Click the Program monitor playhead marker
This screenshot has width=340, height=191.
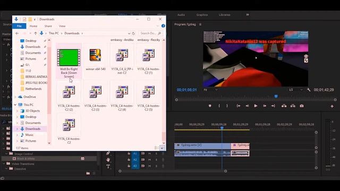[x=276, y=96]
